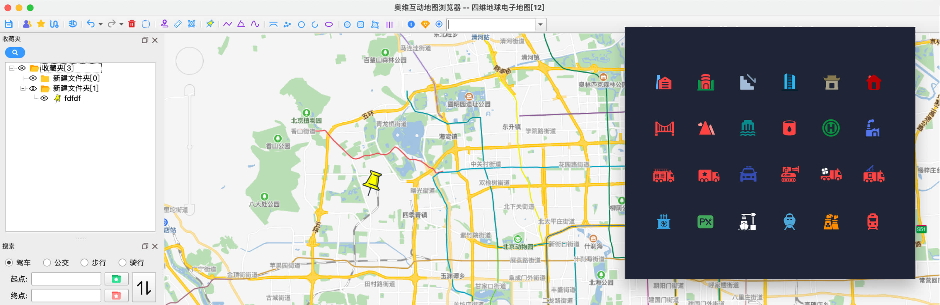Collapse the 新建文件夹[1] tree node
The image size is (940, 305).
(x=23, y=88)
